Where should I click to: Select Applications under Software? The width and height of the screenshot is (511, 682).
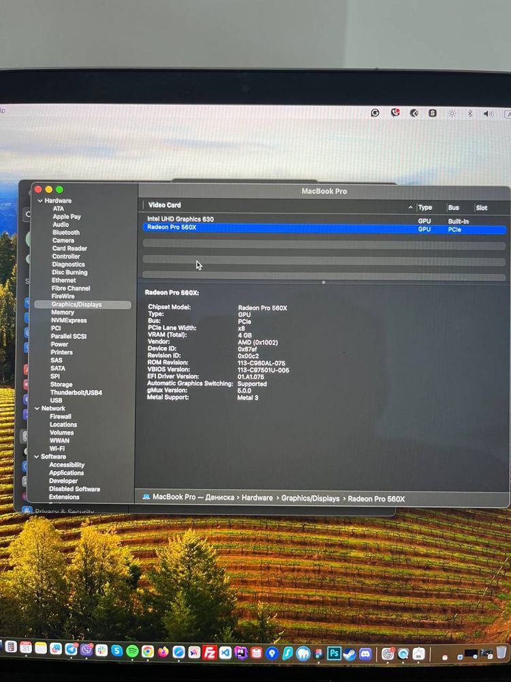pyautogui.click(x=67, y=473)
